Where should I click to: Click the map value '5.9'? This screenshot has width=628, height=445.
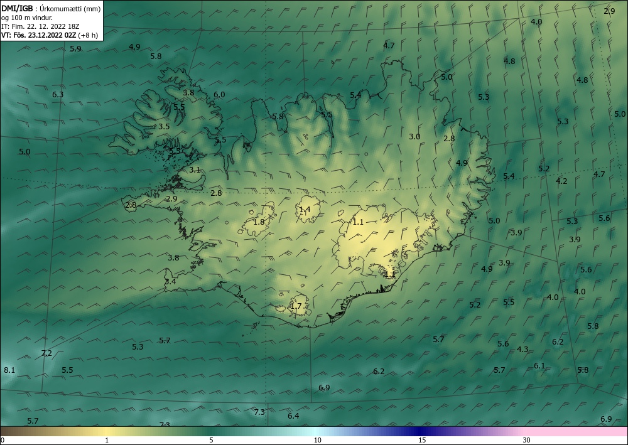coord(75,48)
